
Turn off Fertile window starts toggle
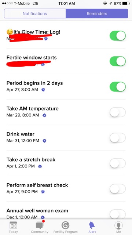(118, 61)
